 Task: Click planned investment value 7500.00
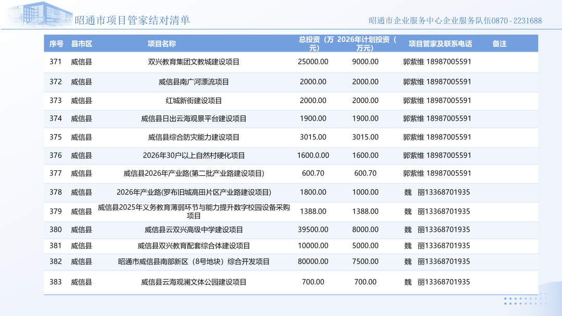pyautogui.click(x=365, y=261)
